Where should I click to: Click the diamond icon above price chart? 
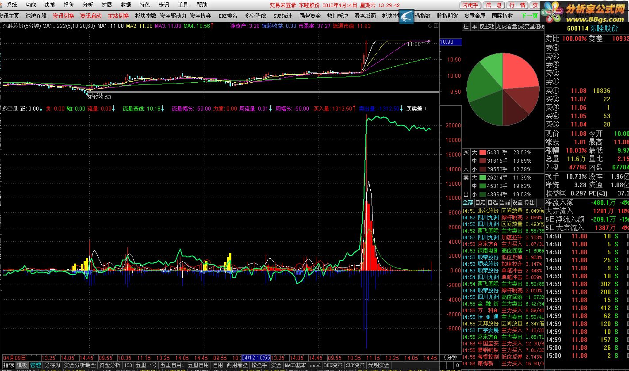pos(430,26)
